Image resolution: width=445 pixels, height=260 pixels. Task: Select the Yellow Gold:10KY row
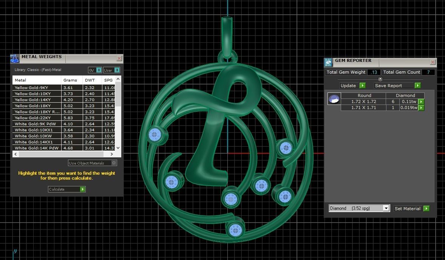coord(64,94)
